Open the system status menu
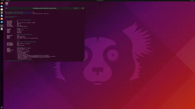Screen dimensions: 195x109 click(x=192, y=1)
